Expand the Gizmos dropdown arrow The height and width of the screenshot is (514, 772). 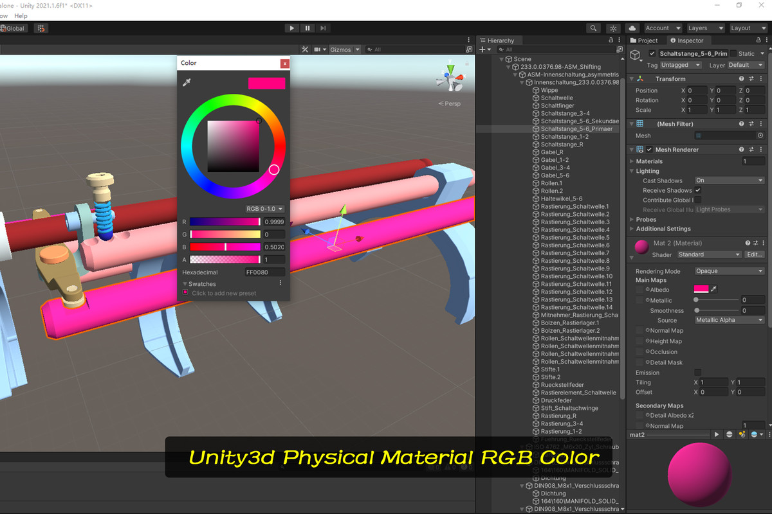(x=357, y=49)
